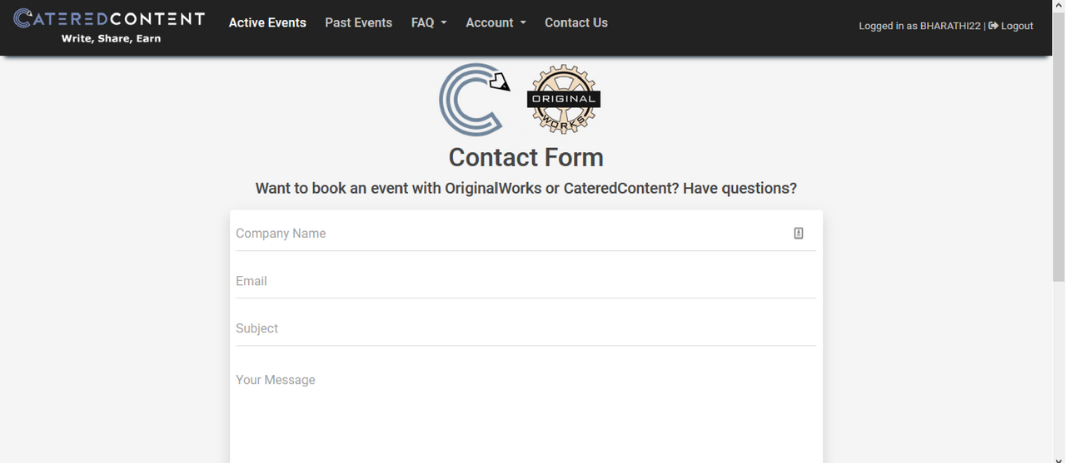The image size is (1066, 463).
Task: Expand the FAQ dropdown menu
Action: [429, 23]
